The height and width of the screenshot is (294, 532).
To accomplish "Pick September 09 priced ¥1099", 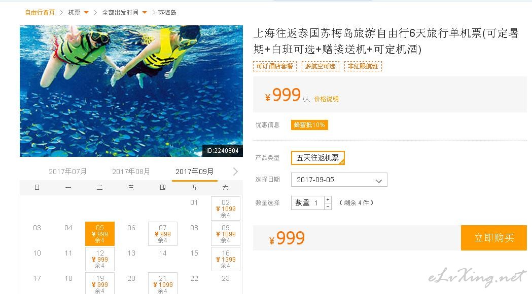I will coord(226,234).
